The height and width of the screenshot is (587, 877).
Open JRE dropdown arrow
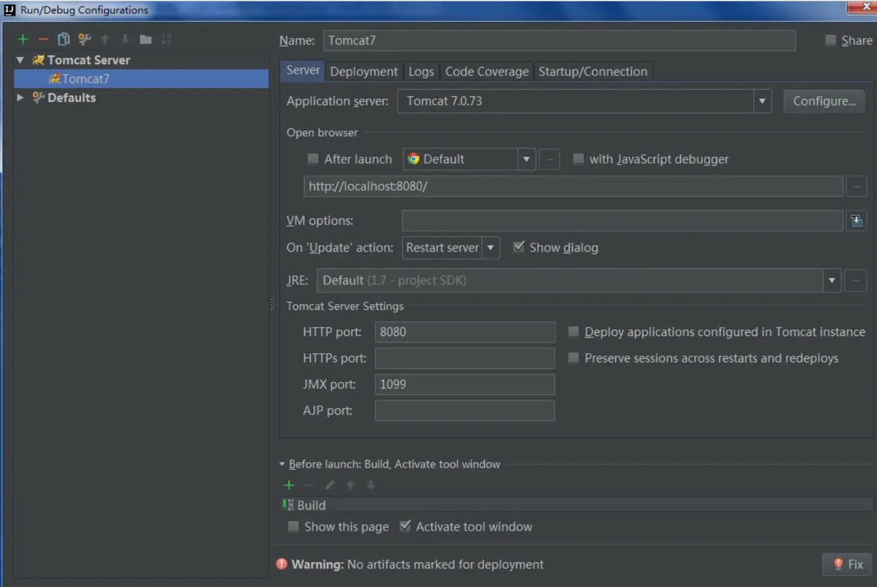831,280
